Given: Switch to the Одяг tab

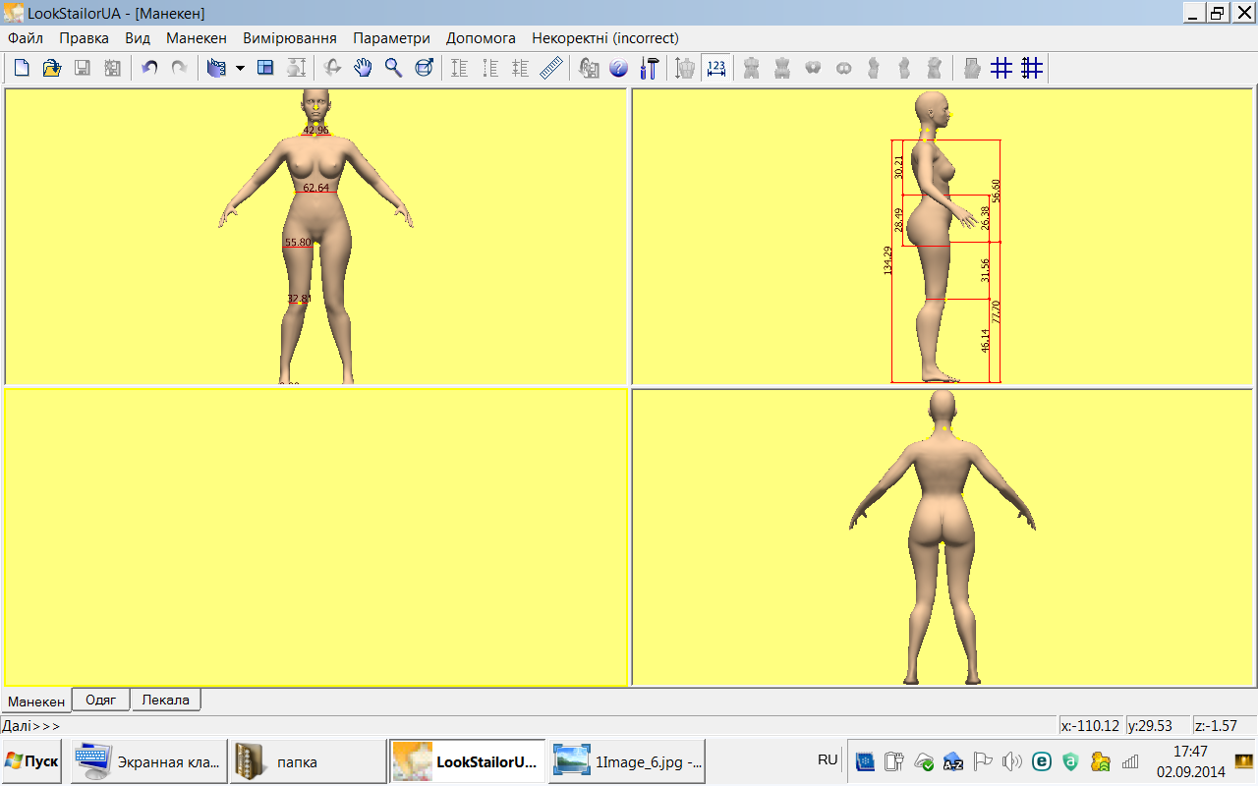Looking at the screenshot, I should coord(101,701).
